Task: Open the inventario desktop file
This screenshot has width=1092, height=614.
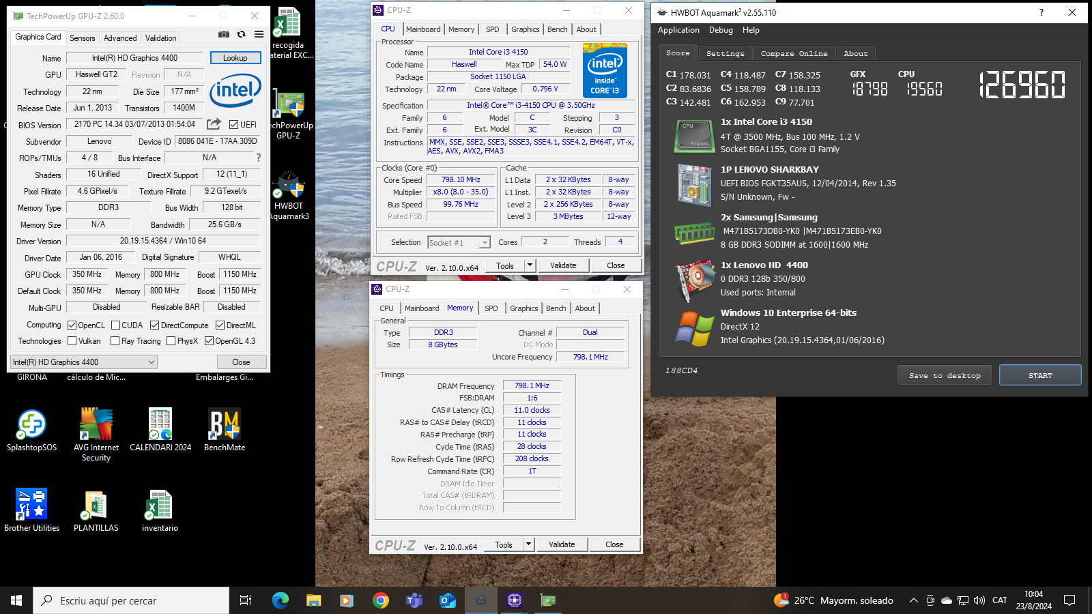Action: [160, 510]
